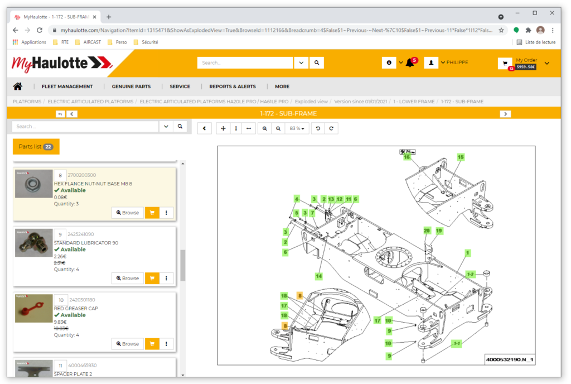Open the FLEET MANAGEMENT menu

pos(67,87)
